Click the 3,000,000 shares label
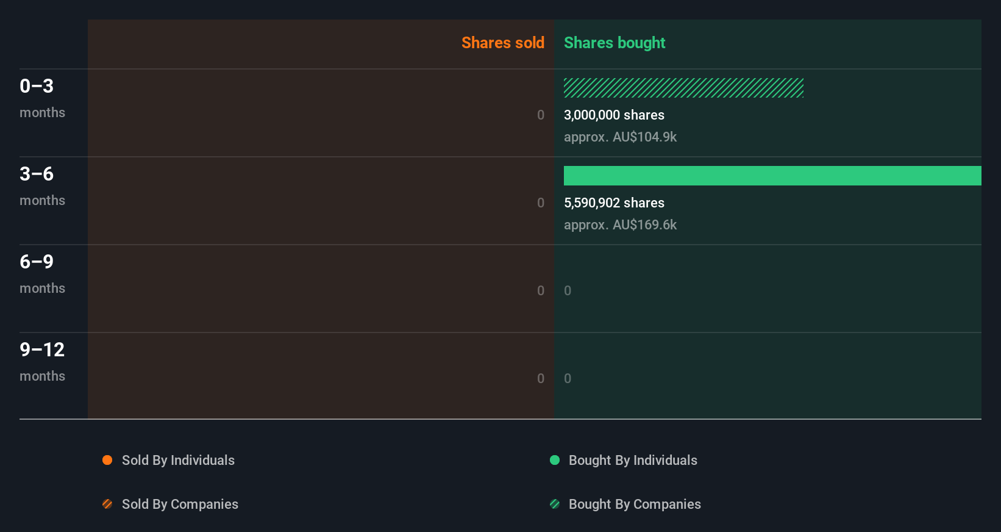 [x=614, y=115]
